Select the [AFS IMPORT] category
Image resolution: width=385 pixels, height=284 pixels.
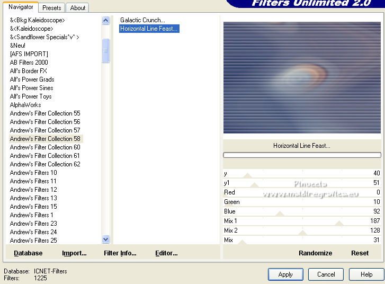(x=29, y=54)
